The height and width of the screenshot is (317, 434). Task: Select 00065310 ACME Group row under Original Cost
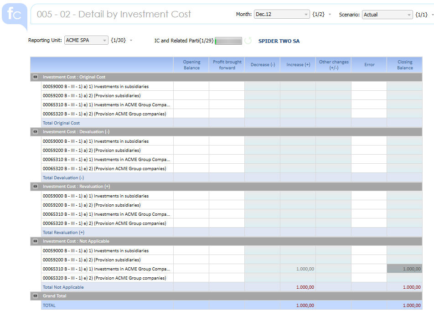coord(106,104)
